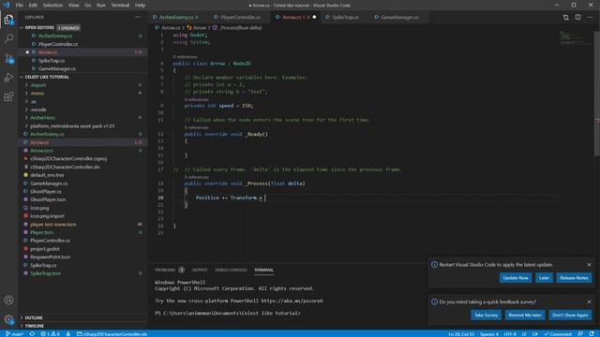
Task: Click the VS Code logo in title bar
Action: [7, 5]
